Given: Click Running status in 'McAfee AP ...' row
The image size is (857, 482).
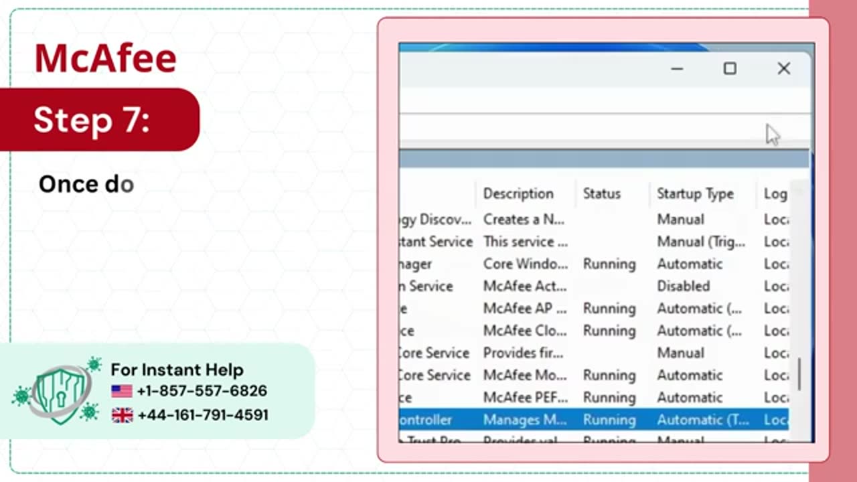Looking at the screenshot, I should [609, 309].
